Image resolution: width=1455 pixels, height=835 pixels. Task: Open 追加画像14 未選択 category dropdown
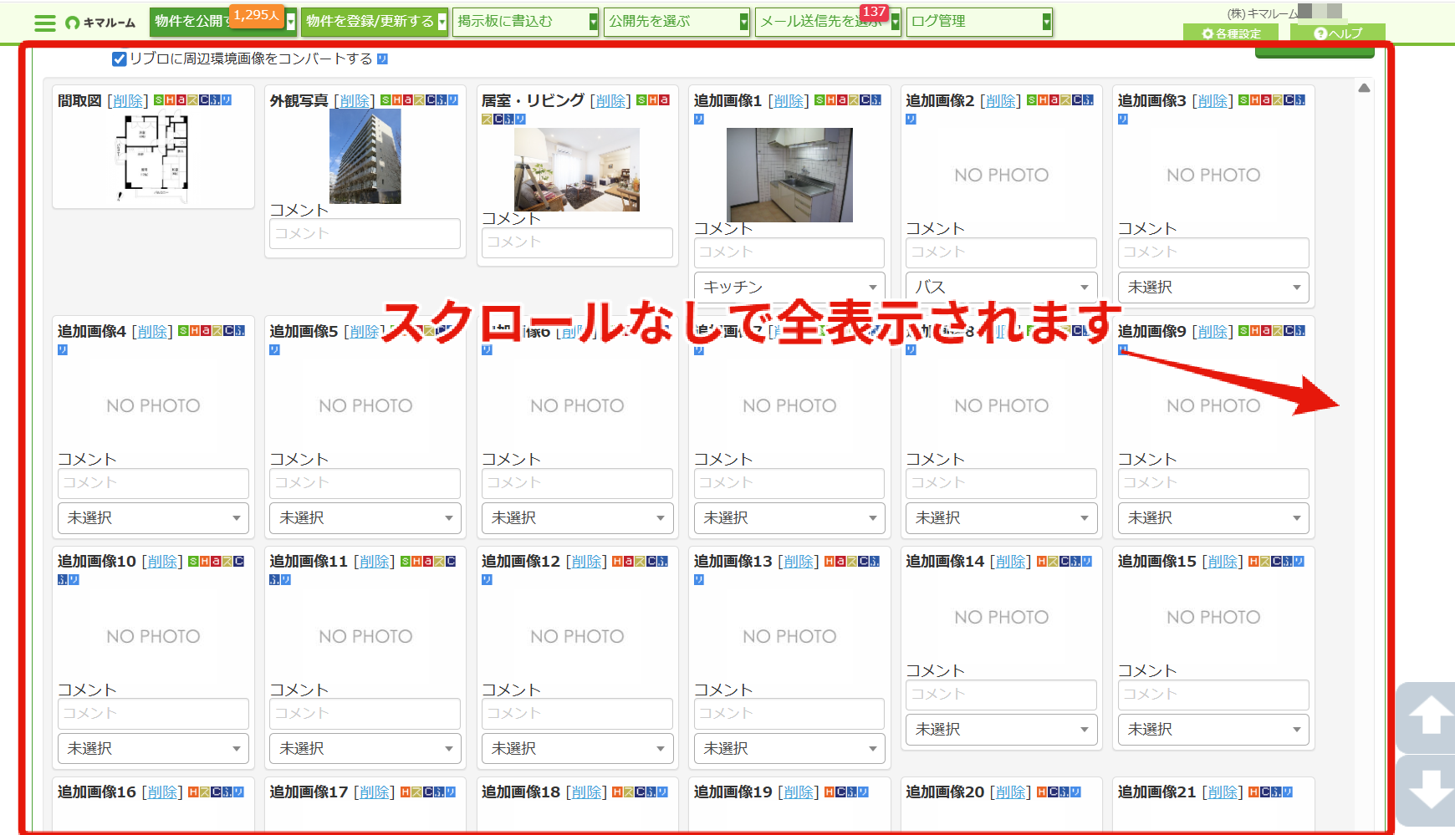[1001, 729]
